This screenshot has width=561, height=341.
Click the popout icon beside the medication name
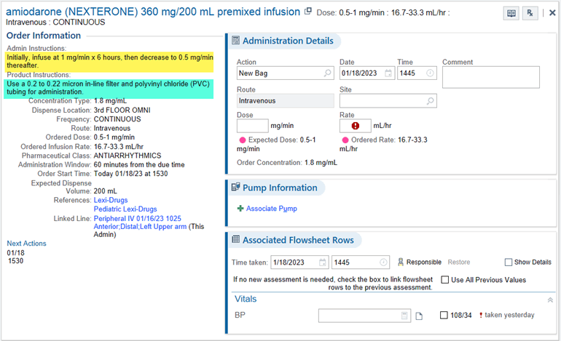click(308, 12)
